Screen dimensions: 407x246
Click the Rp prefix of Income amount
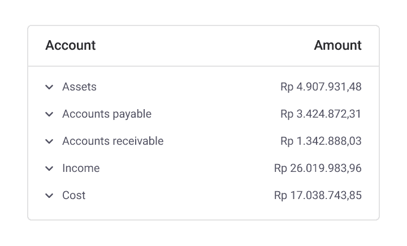(x=281, y=169)
